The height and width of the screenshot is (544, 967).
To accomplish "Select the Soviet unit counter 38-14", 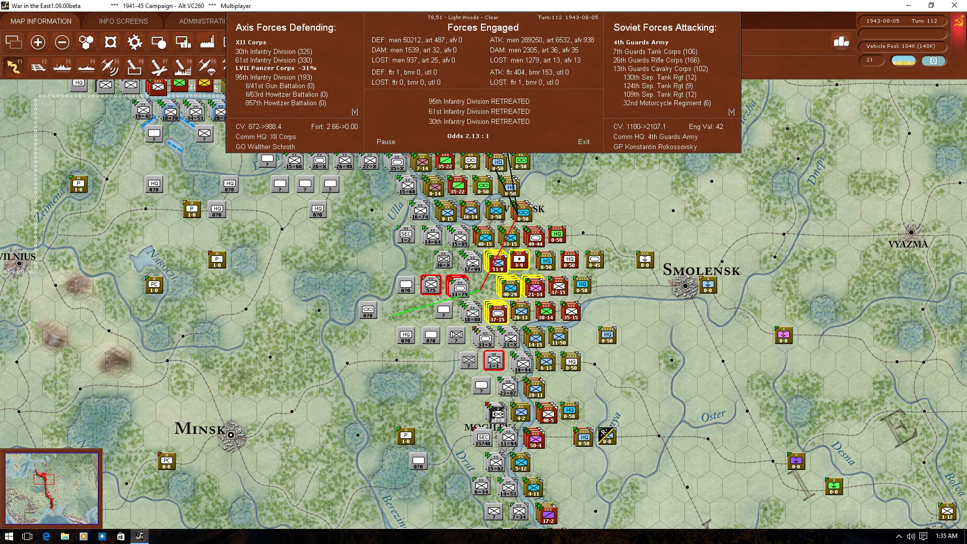I will [545, 312].
